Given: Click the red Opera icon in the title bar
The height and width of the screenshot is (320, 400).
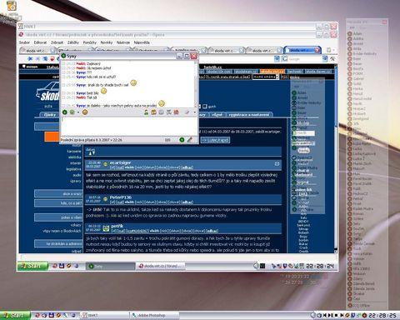Looking at the screenshot, I should point(21,35).
